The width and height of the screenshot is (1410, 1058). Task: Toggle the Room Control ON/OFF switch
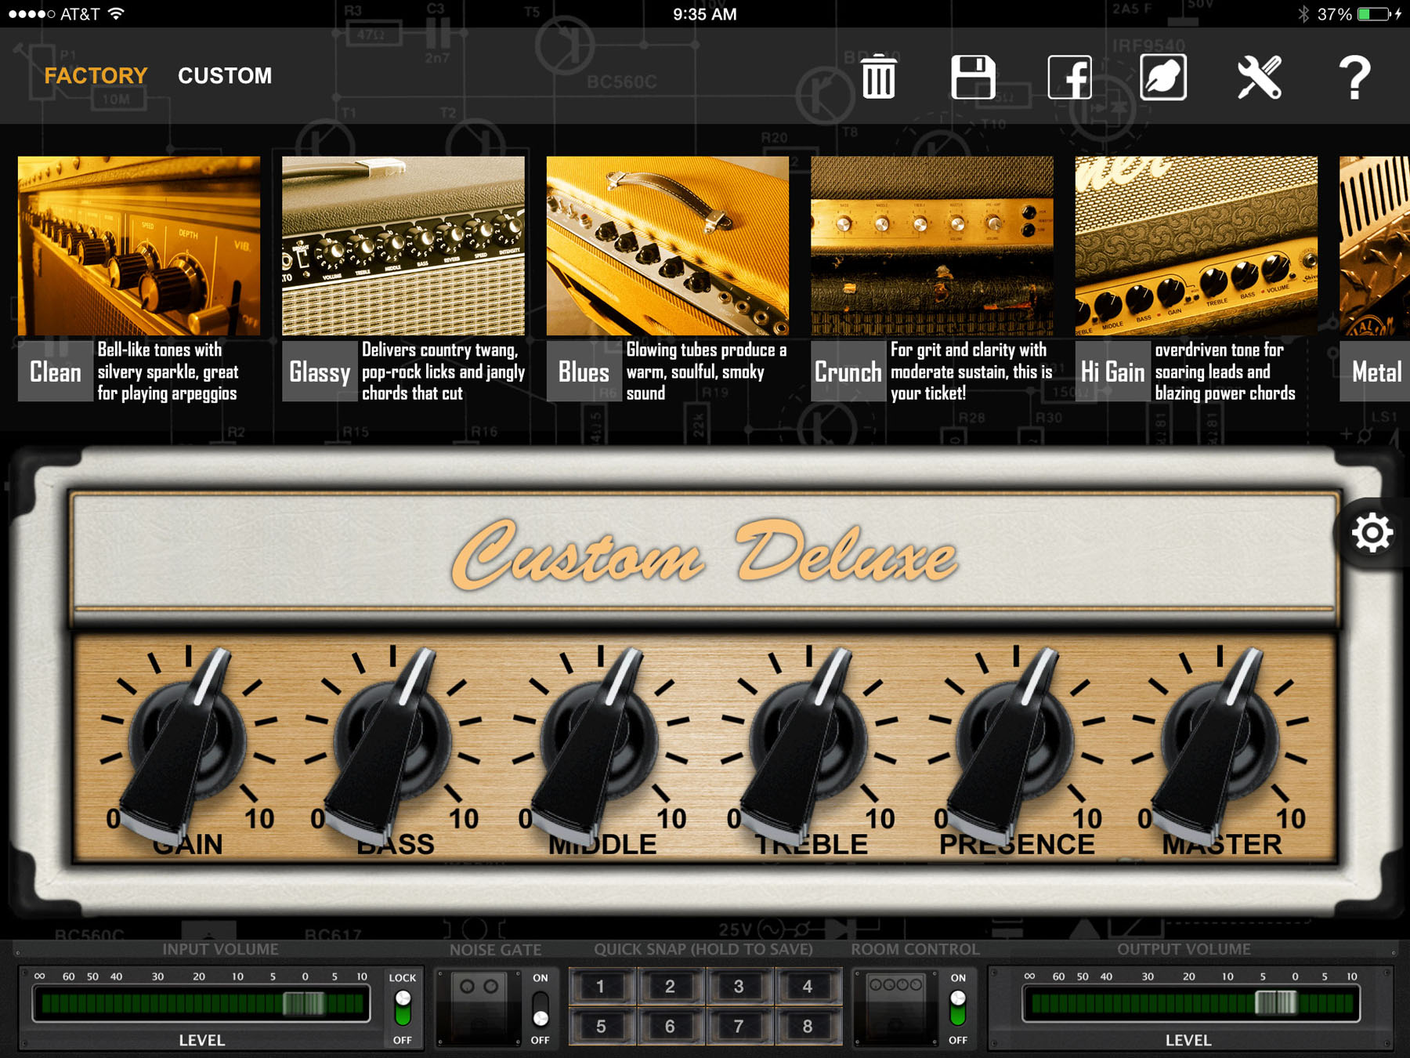[x=957, y=1008]
